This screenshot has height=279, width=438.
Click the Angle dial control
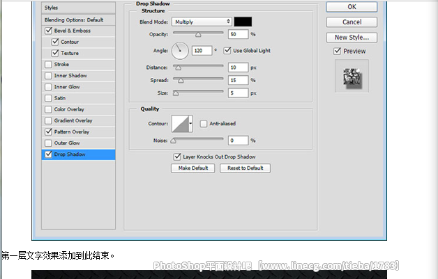point(180,51)
